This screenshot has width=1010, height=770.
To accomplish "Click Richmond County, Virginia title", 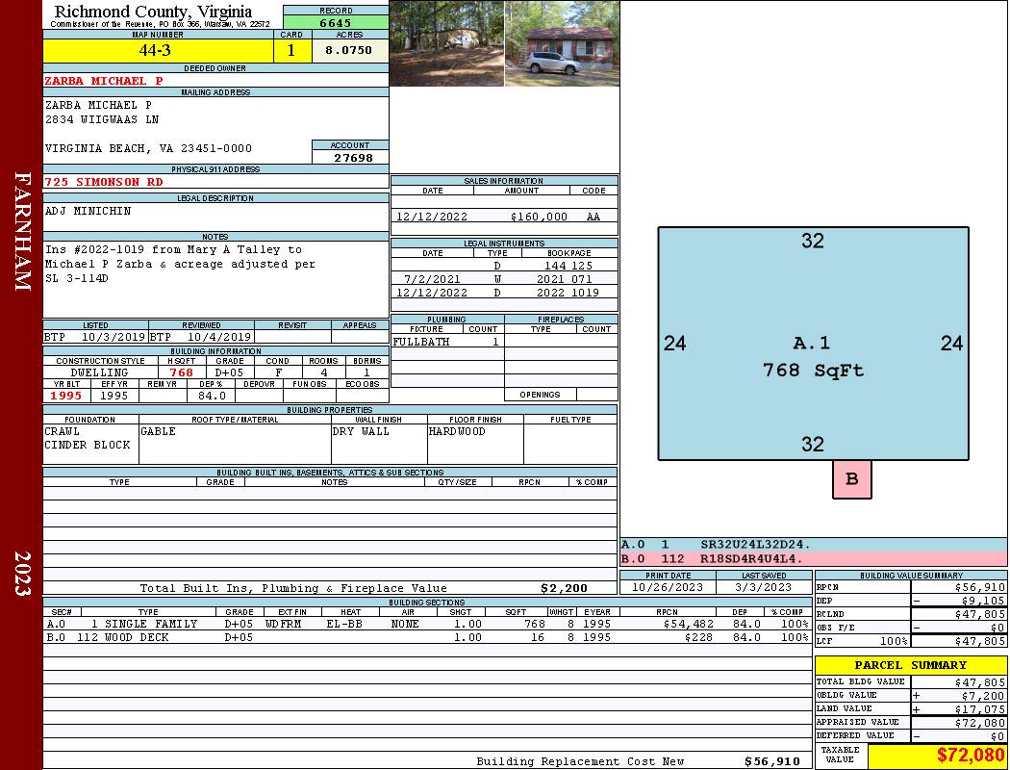I will tap(153, 12).
